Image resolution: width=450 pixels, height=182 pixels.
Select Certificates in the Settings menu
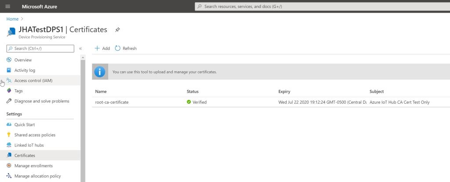click(25, 155)
